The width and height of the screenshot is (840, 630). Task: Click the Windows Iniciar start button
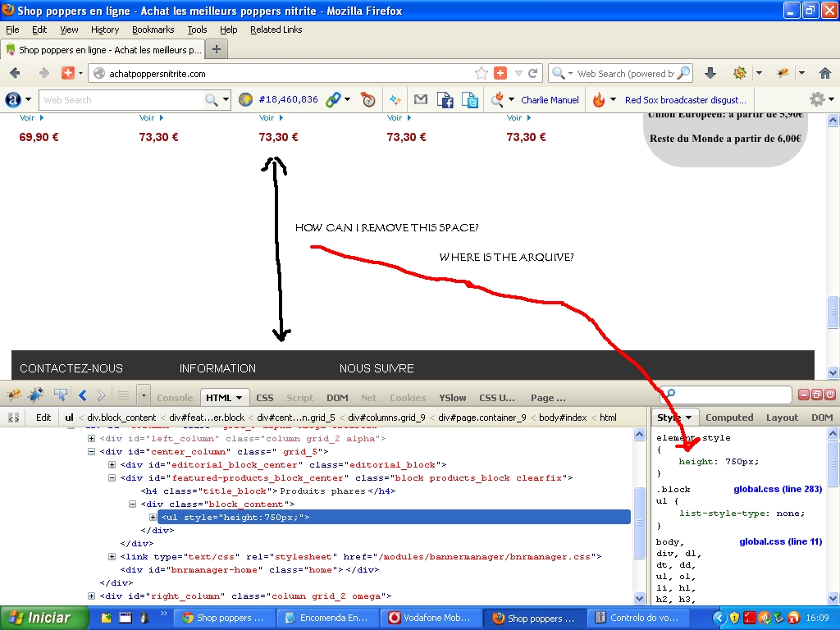44,618
